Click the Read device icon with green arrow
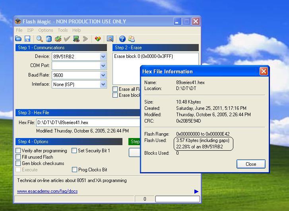This screenshot has width=289, height=211. pos(76,39)
